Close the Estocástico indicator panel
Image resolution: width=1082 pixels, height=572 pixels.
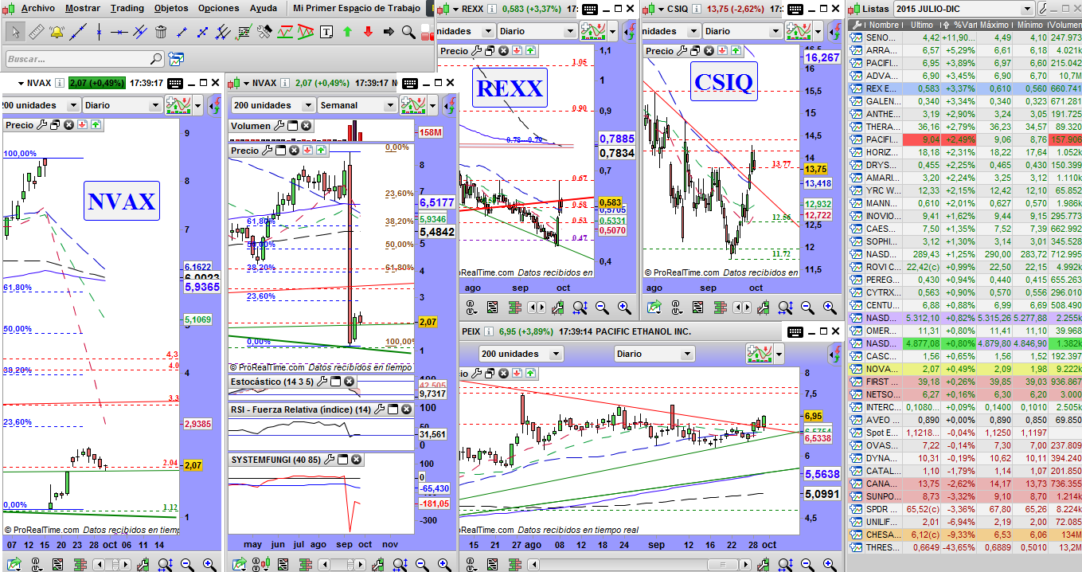point(350,382)
